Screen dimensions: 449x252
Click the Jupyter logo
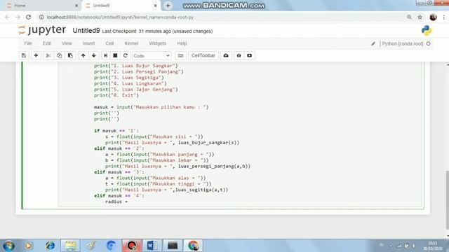tap(42, 30)
